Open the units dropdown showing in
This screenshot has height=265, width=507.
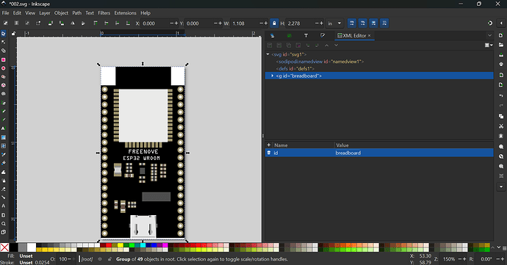coord(334,23)
